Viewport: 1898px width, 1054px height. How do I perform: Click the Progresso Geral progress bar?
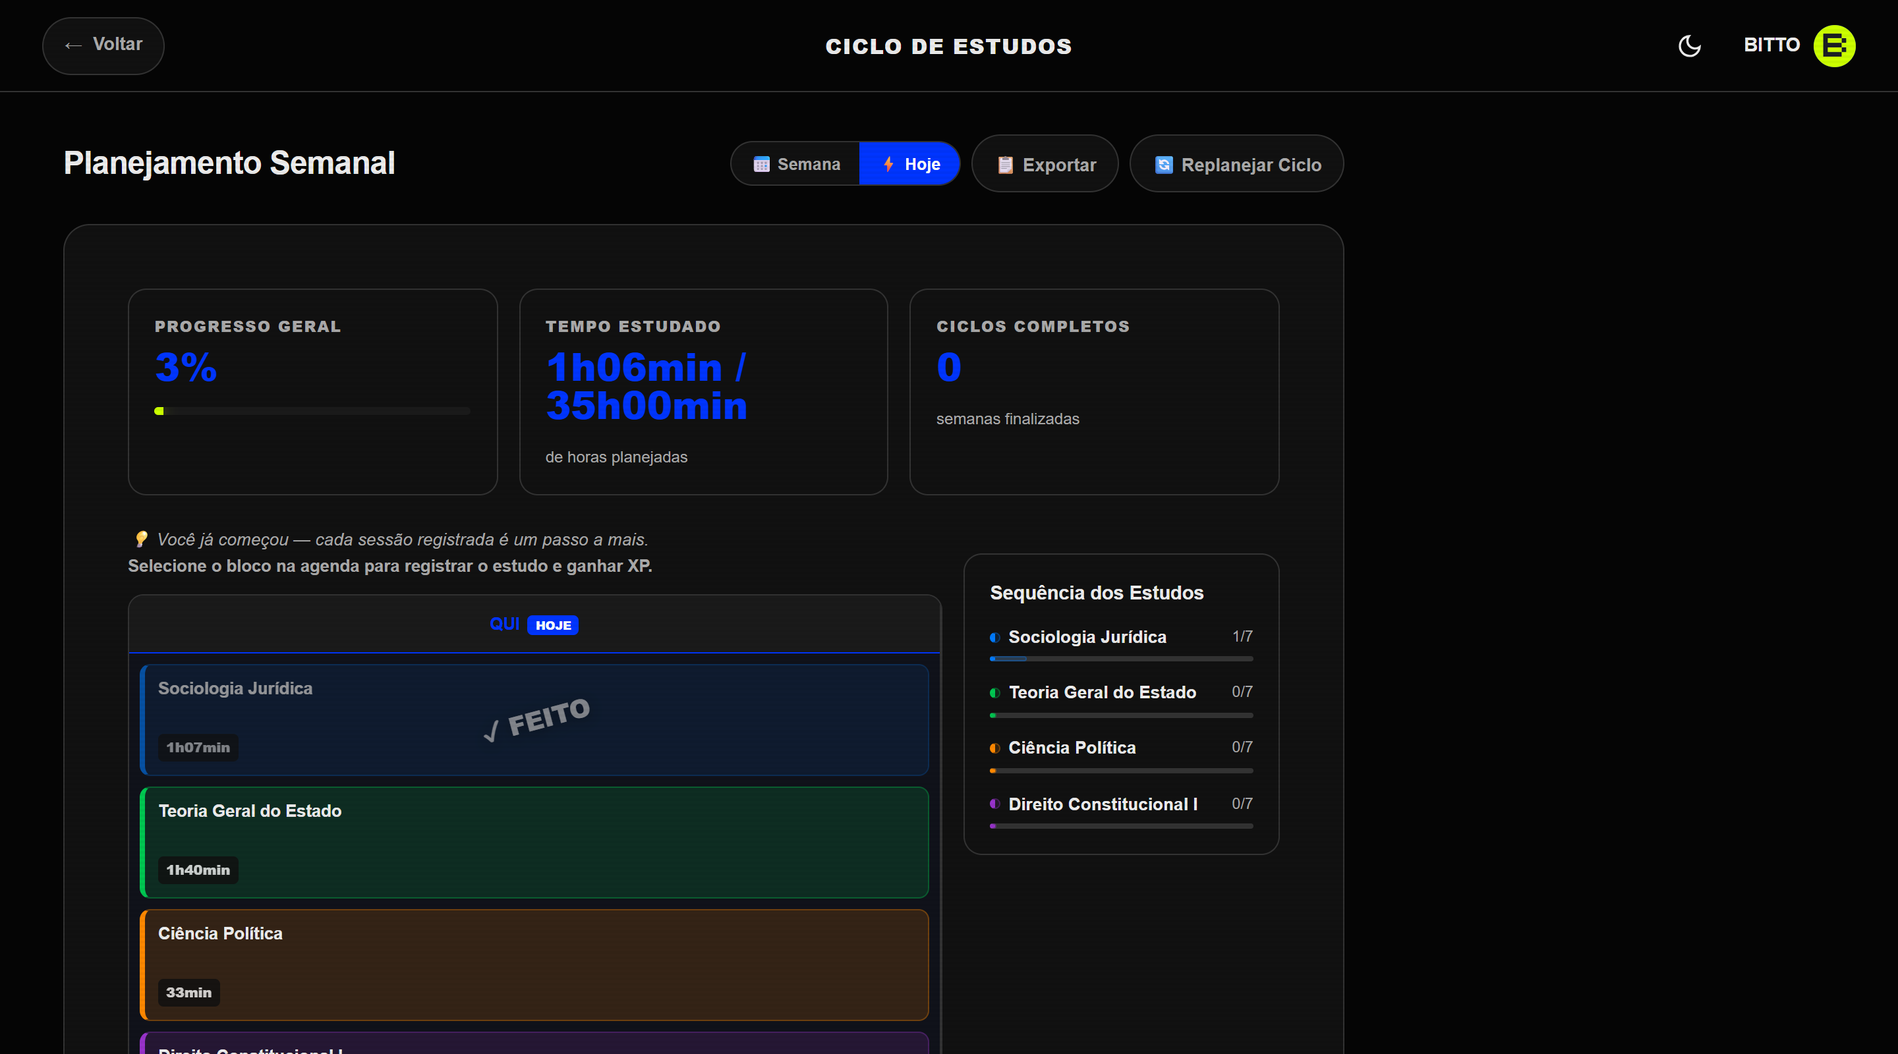pos(312,411)
